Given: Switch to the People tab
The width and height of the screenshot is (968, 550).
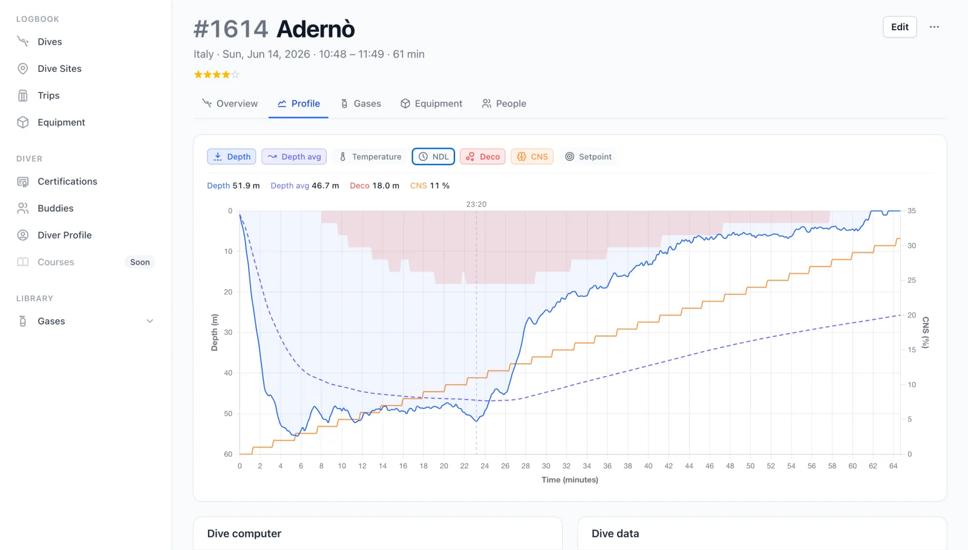Looking at the screenshot, I should point(504,103).
